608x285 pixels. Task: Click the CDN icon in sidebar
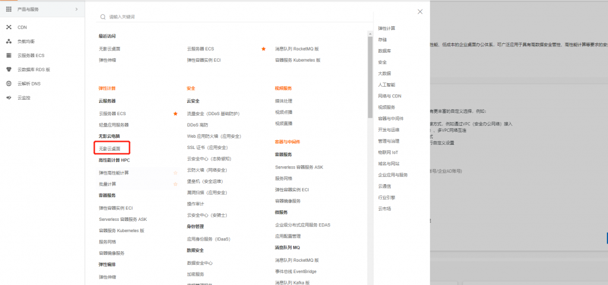(8, 27)
